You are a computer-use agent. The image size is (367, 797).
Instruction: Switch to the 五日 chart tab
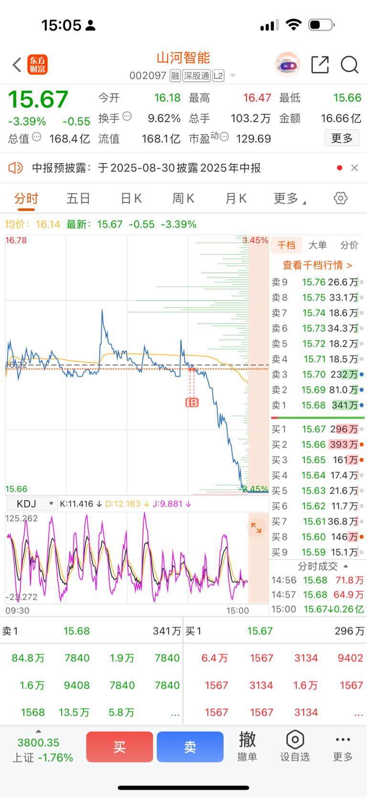(78, 199)
